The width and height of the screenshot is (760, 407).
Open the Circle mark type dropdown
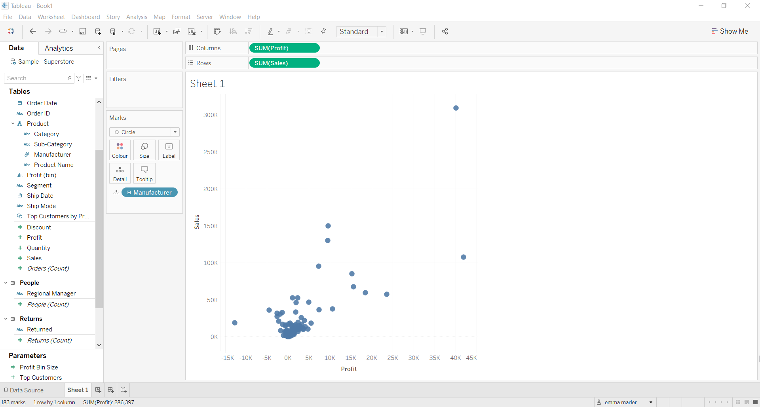pos(175,132)
